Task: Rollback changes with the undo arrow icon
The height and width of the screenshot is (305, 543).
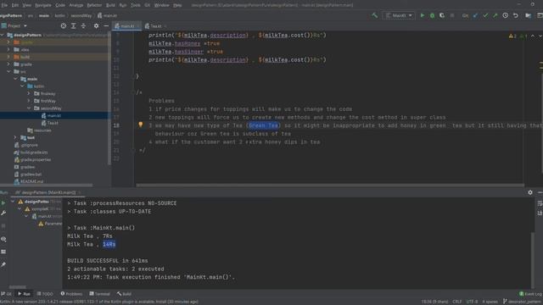Action: tap(516, 15)
